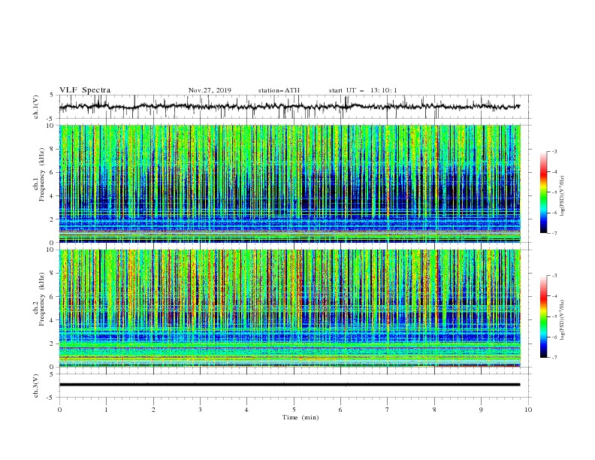Click the date 'Nov.27, 2019' label

tap(210, 90)
